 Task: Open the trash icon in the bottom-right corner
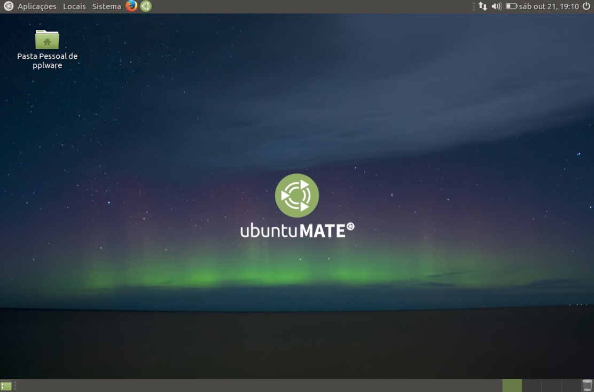coord(587,385)
